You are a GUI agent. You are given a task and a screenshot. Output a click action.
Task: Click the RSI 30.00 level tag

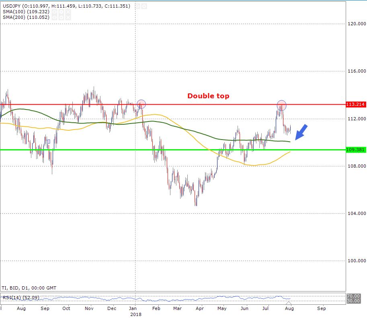(353, 301)
